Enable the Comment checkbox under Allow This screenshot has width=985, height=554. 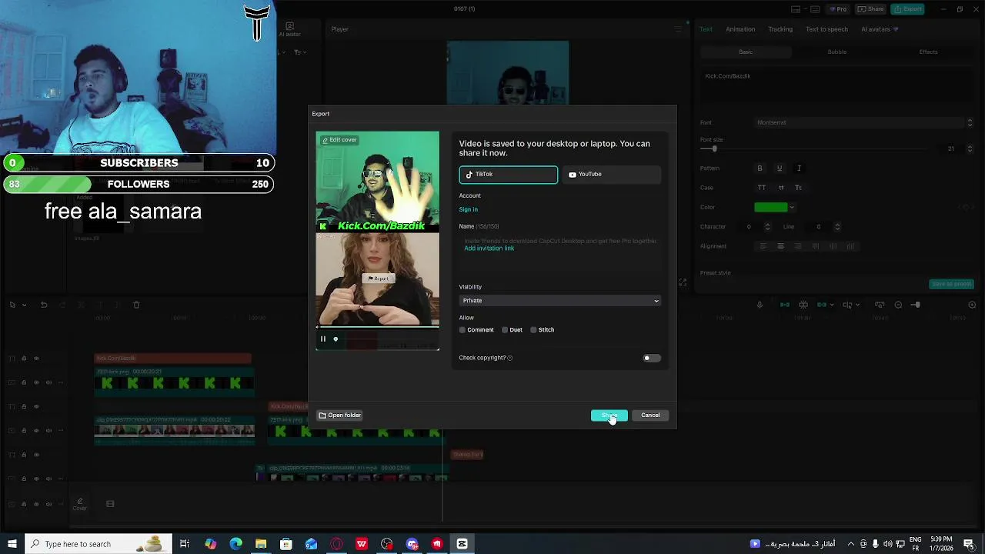pyautogui.click(x=462, y=330)
